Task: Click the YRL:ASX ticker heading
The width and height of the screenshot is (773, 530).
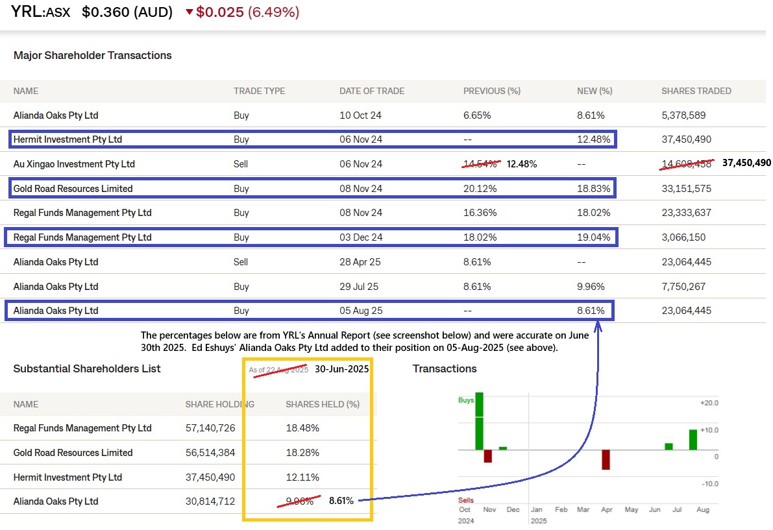Action: pyautogui.click(x=40, y=12)
